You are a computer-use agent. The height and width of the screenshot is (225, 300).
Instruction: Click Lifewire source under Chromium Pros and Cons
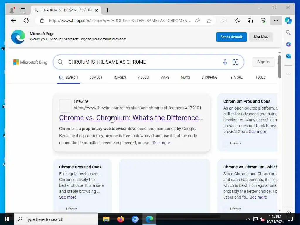click(236, 143)
